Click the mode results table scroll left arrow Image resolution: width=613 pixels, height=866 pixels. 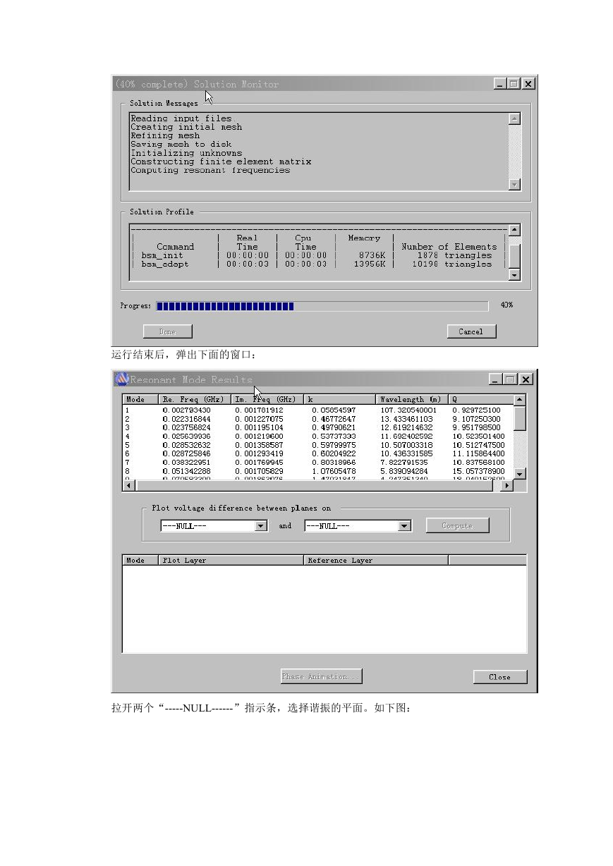(128, 486)
